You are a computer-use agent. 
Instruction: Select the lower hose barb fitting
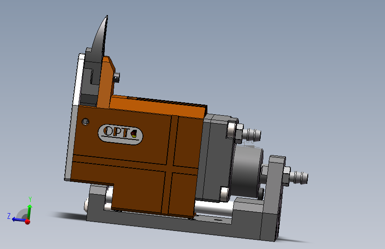[x=299, y=177]
